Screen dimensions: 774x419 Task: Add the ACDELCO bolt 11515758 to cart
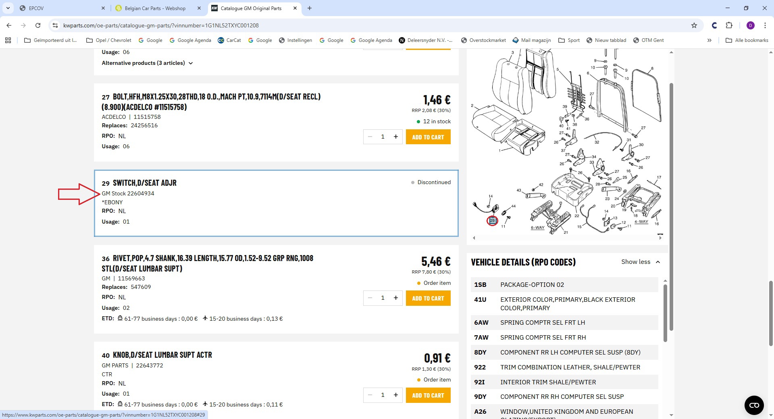(428, 137)
